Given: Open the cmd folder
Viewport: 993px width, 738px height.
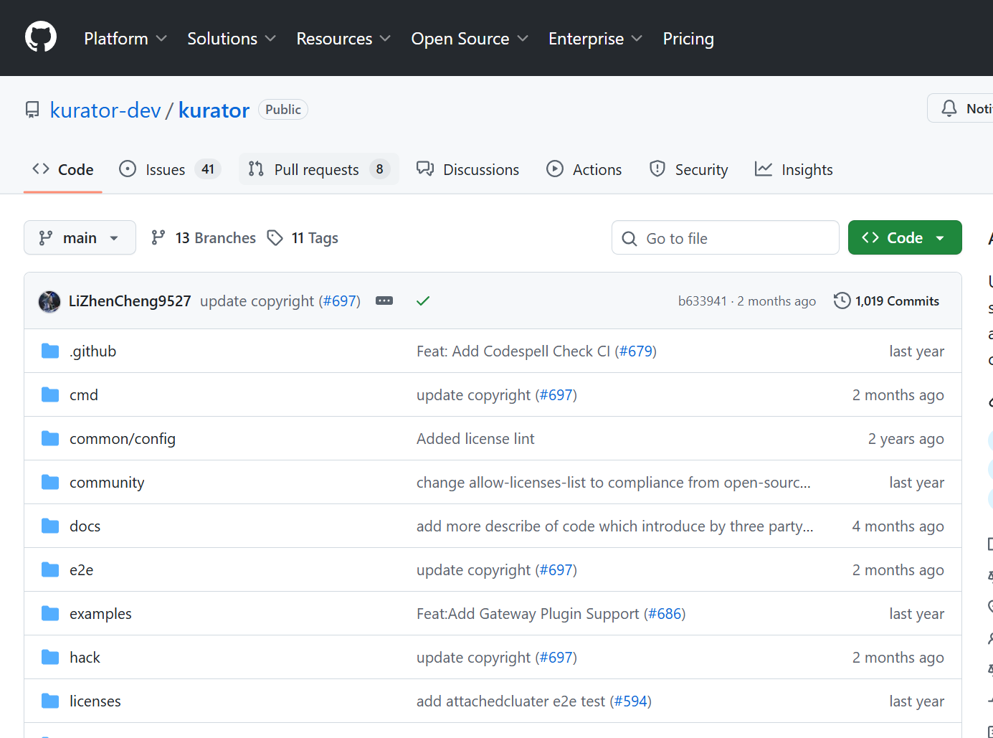Looking at the screenshot, I should click(x=84, y=395).
